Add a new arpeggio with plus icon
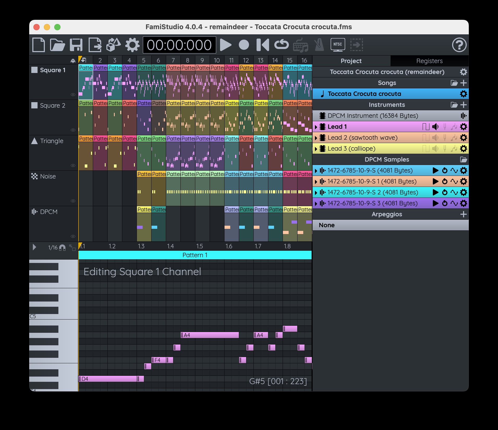 click(x=463, y=214)
